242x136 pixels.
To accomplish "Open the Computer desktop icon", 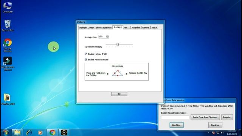I will 8,7.
